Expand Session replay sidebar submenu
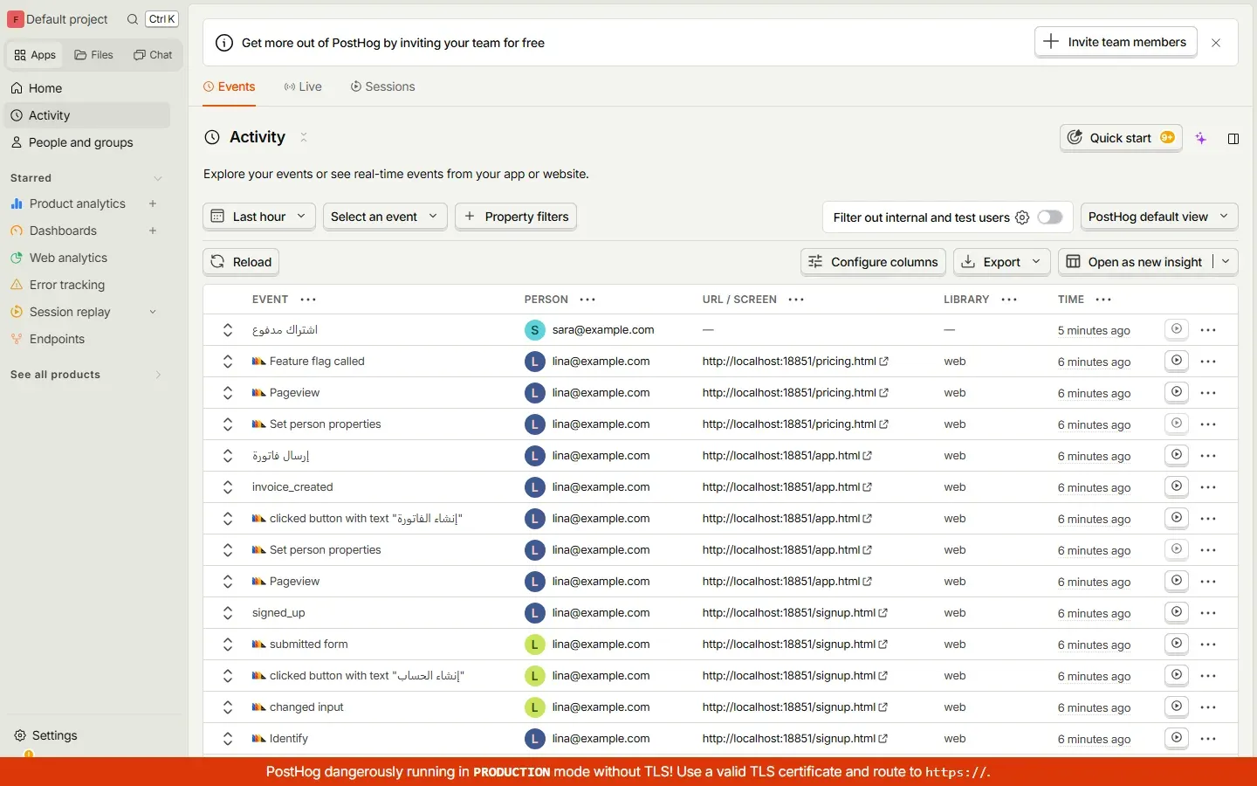 153,312
